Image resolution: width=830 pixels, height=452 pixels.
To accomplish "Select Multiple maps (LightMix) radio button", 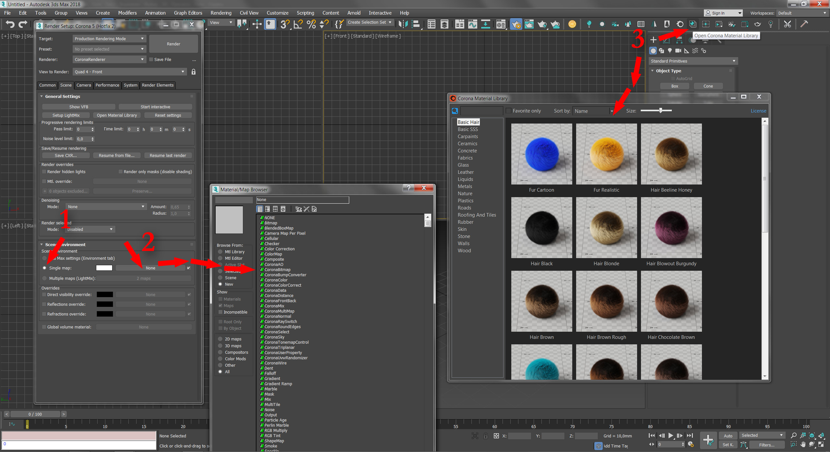I will click(x=44, y=278).
